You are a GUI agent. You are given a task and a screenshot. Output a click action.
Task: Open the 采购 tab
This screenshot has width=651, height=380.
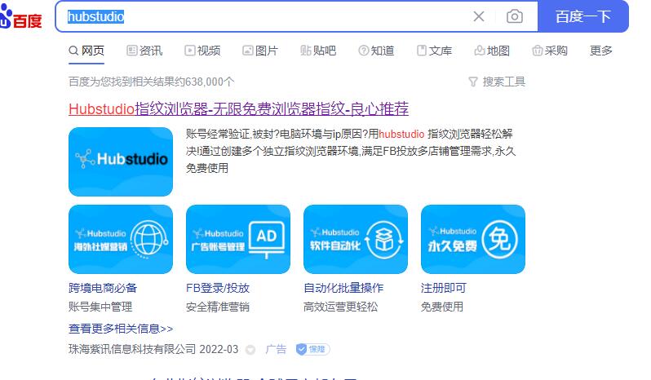[x=550, y=51]
